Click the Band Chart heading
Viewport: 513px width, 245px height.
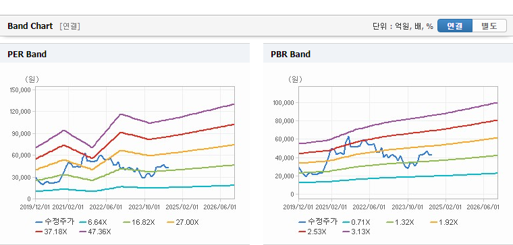pyautogui.click(x=30, y=26)
